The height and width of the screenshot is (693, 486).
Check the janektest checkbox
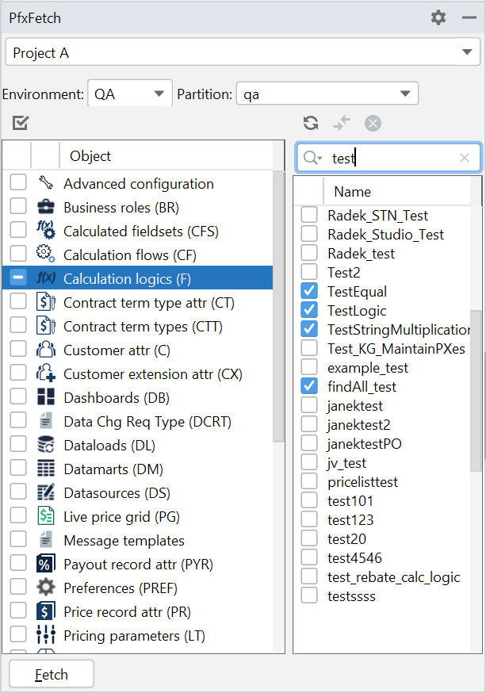pyautogui.click(x=309, y=406)
